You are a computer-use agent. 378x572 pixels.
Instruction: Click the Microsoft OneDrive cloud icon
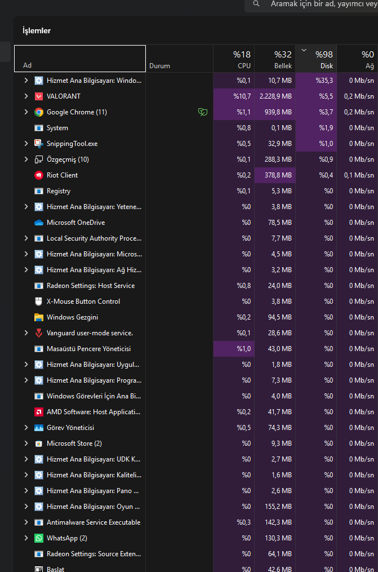click(x=39, y=223)
